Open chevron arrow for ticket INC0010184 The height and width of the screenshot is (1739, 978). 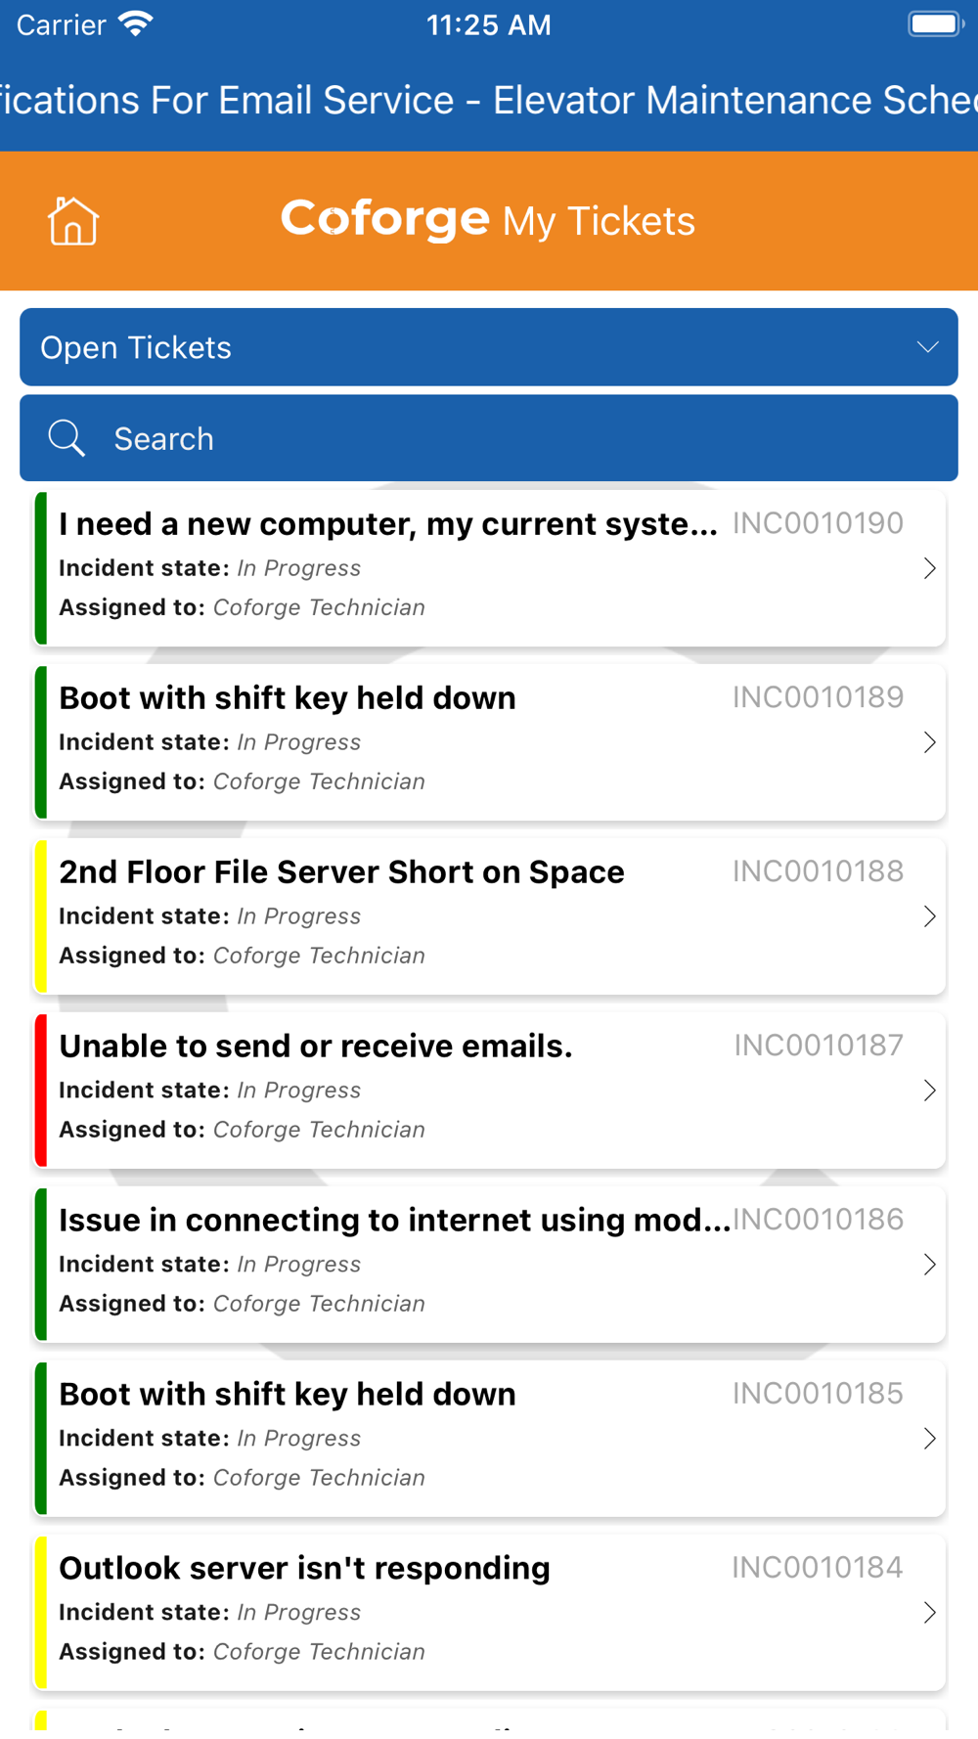[929, 1613]
